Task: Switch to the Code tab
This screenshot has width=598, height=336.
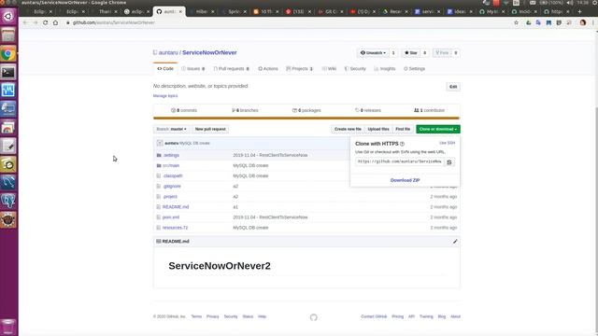Action: (165, 68)
